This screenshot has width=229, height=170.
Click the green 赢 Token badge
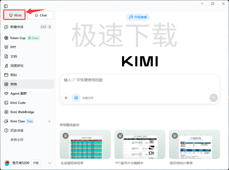tap(34, 38)
